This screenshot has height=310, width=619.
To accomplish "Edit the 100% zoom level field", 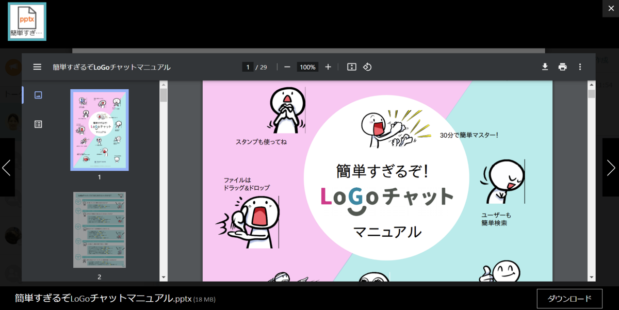I will click(x=307, y=67).
